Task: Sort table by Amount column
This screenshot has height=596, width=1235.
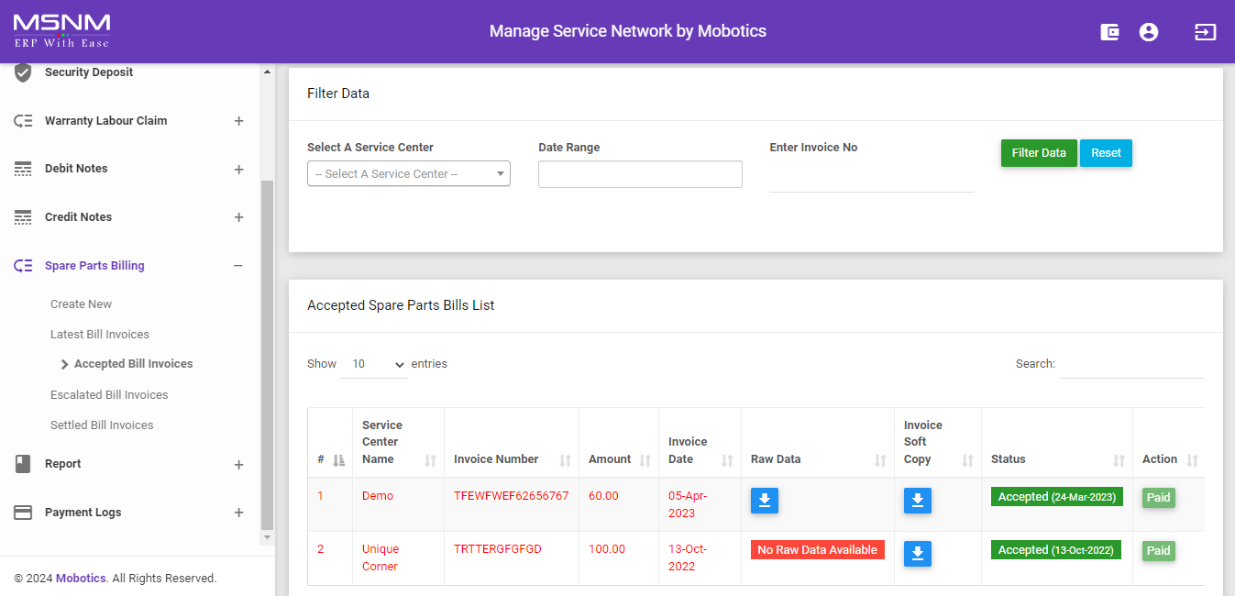Action: click(618, 459)
